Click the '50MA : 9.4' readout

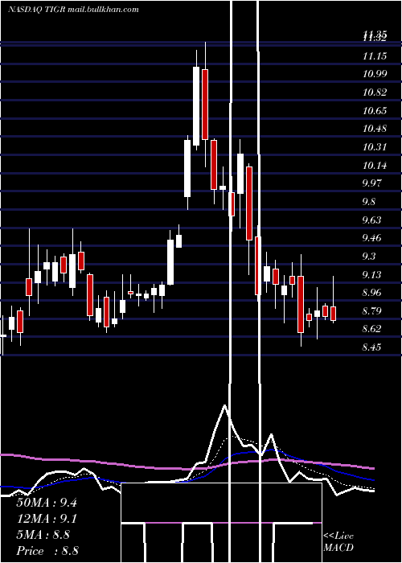tap(47, 503)
